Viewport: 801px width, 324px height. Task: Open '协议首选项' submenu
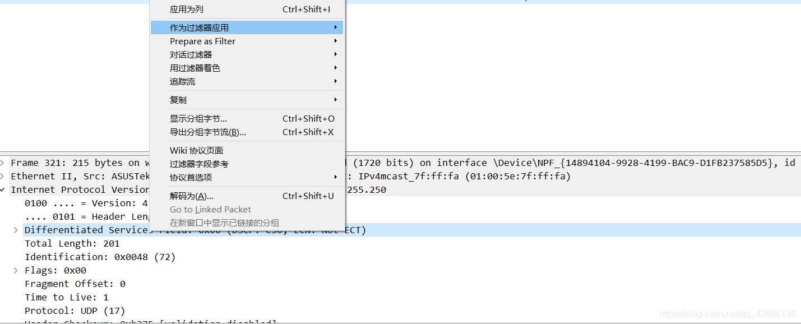[x=247, y=177]
